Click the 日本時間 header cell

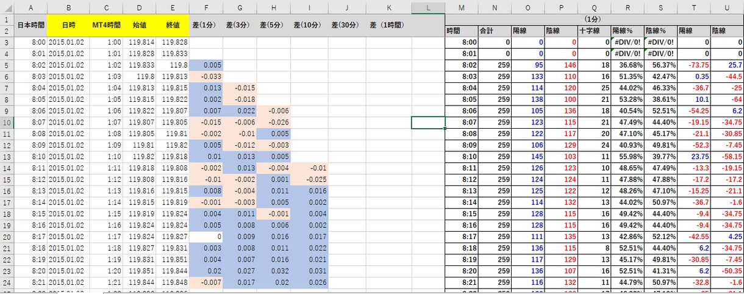pyautogui.click(x=31, y=25)
